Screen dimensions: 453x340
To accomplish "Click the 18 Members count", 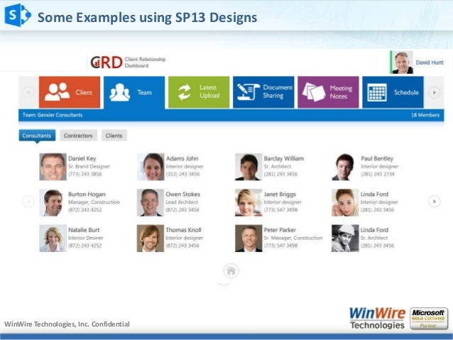I will (425, 115).
